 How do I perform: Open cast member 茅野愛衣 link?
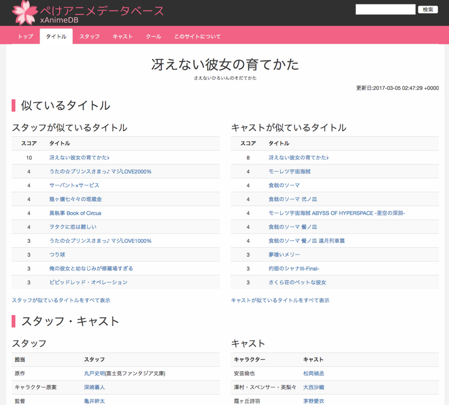click(314, 401)
